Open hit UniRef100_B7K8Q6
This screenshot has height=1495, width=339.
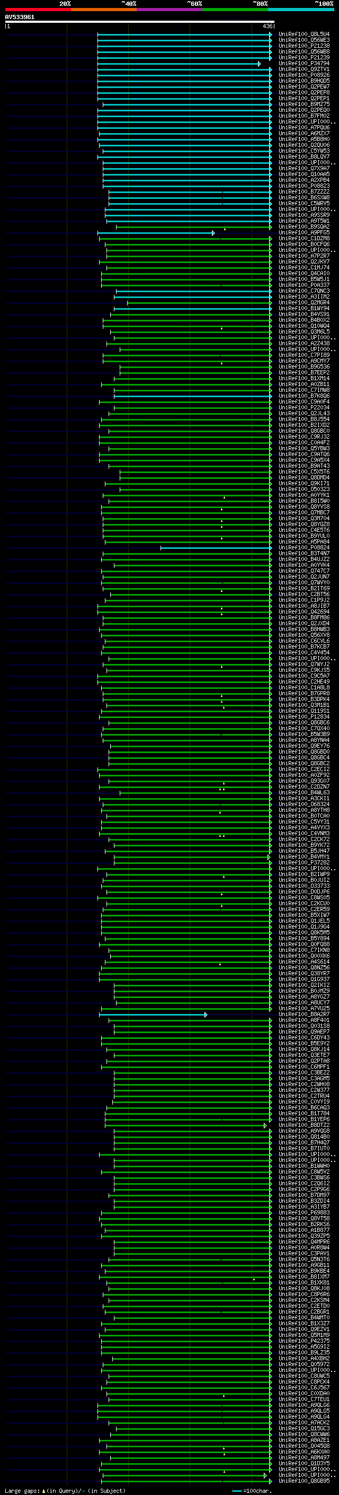click(304, 396)
